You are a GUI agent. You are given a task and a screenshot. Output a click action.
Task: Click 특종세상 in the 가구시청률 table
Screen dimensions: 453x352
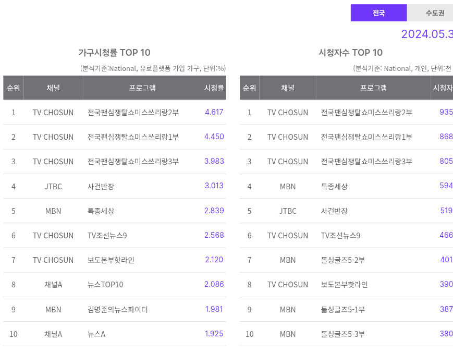pyautogui.click(x=101, y=211)
